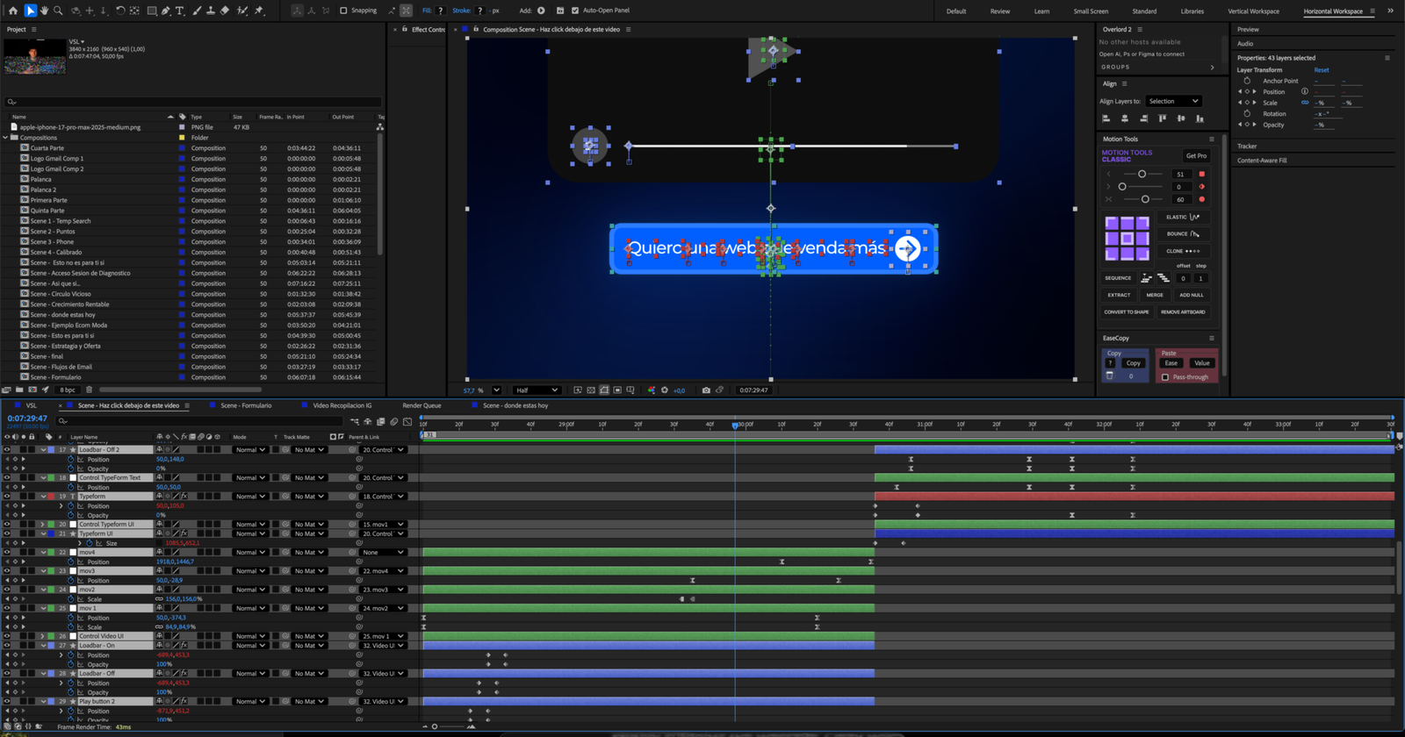Select the Pen tool in the toolbar

click(166, 11)
